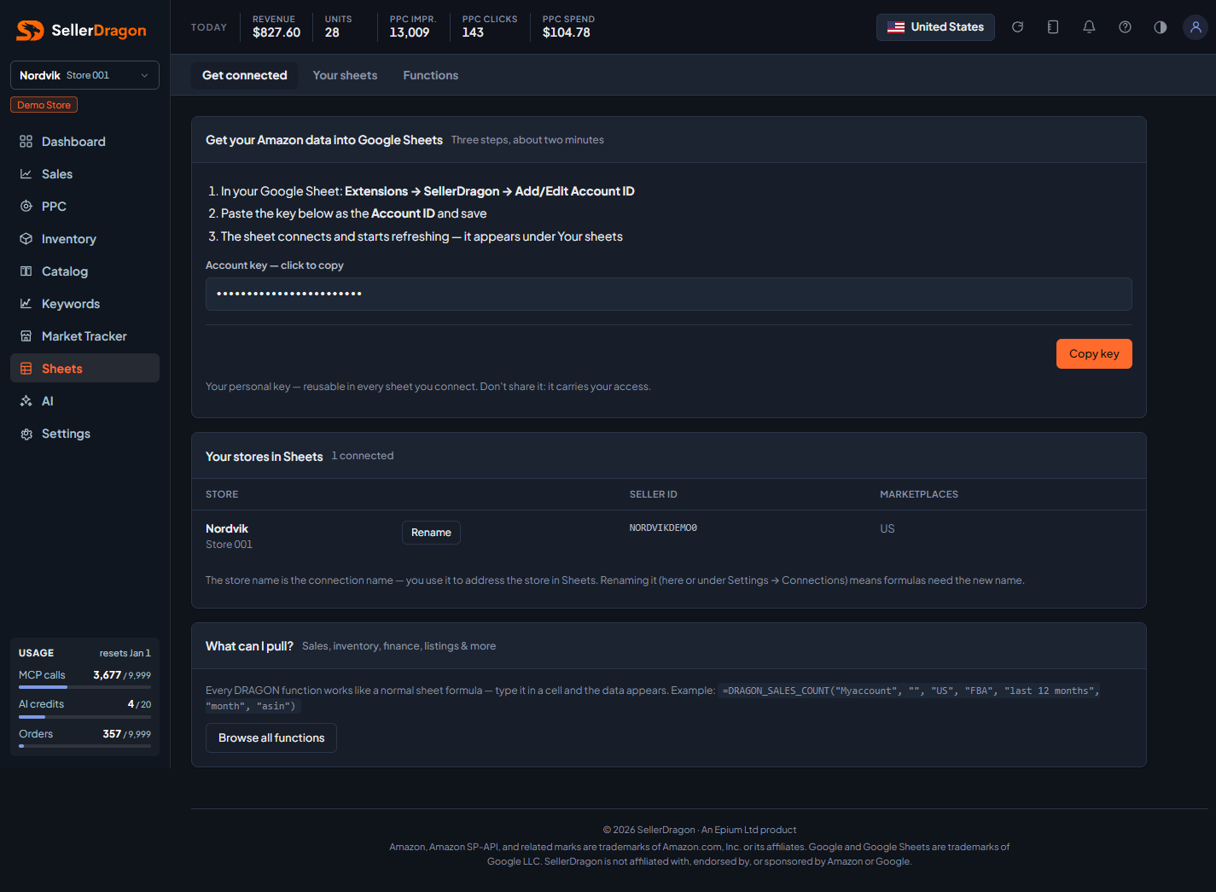1216x892 pixels.
Task: Switch to the Functions tab
Action: pyautogui.click(x=431, y=75)
